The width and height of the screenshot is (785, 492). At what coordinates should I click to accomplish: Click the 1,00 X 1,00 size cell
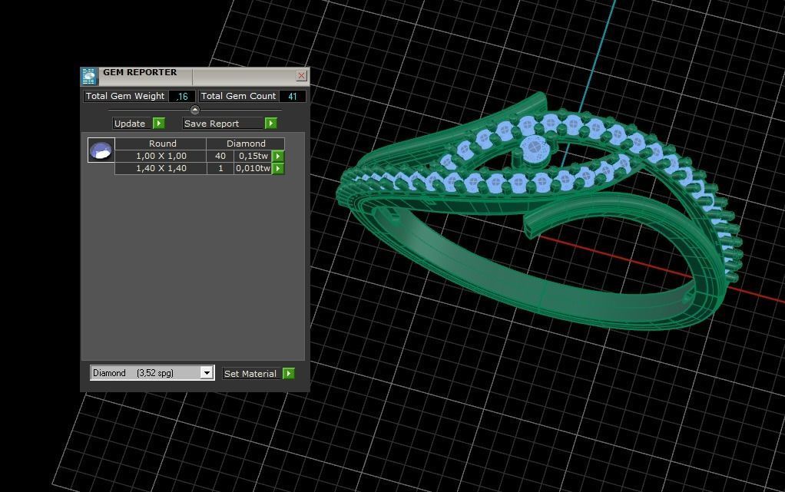tap(161, 156)
